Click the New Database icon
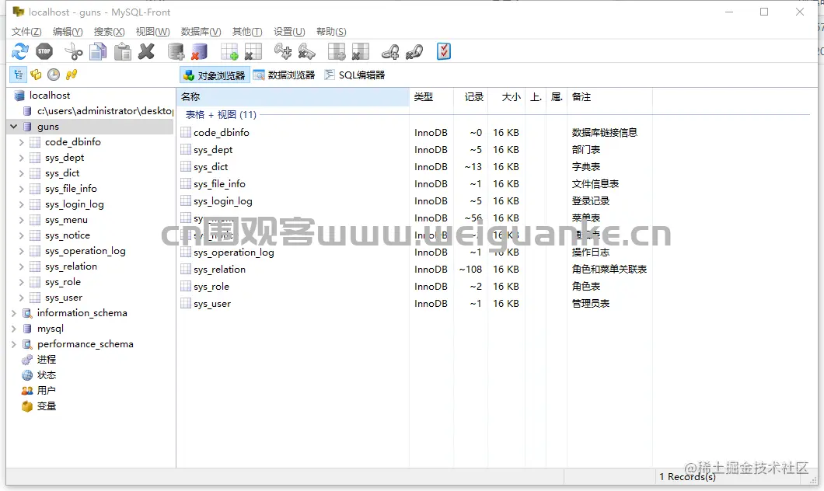The width and height of the screenshot is (824, 491). [x=176, y=51]
